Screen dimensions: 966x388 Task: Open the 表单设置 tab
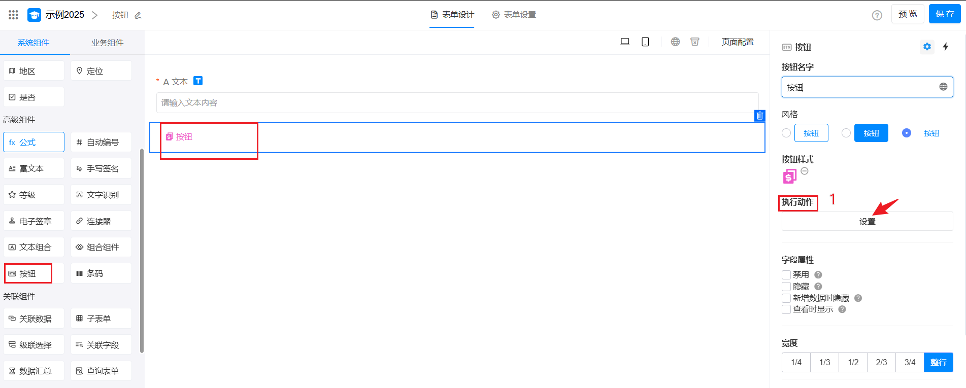coord(514,15)
